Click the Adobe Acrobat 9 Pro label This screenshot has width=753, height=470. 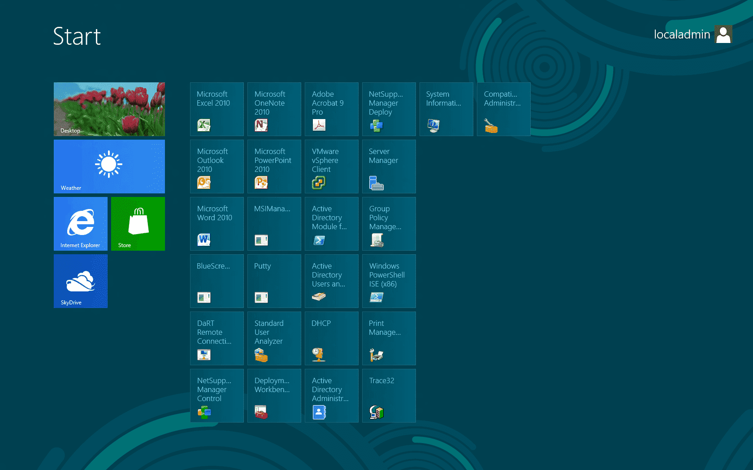point(328,103)
